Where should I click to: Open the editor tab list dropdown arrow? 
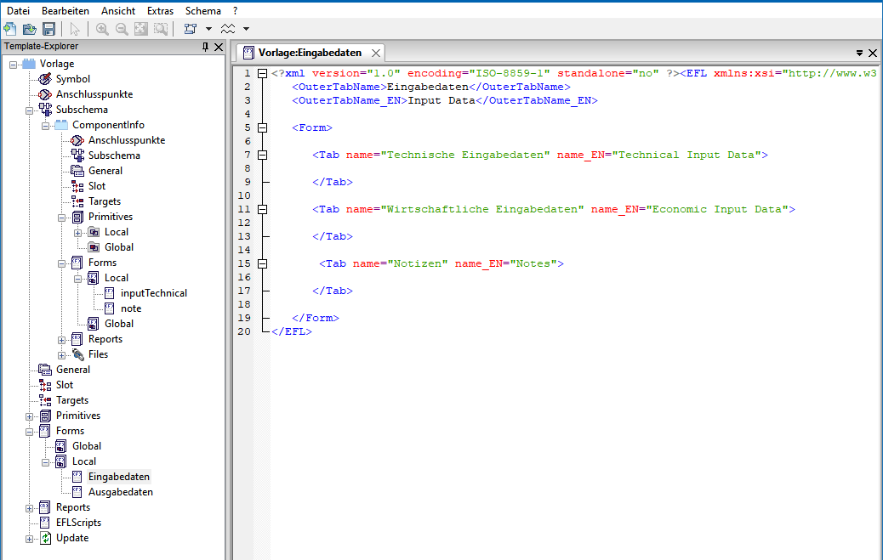[859, 53]
